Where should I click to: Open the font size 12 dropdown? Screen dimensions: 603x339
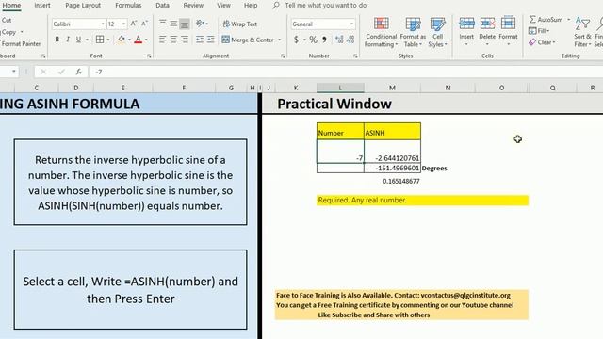point(123,24)
